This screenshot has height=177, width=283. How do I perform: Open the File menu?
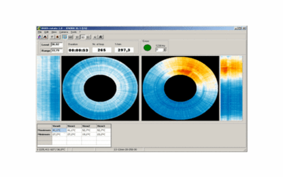pyautogui.click(x=40, y=32)
